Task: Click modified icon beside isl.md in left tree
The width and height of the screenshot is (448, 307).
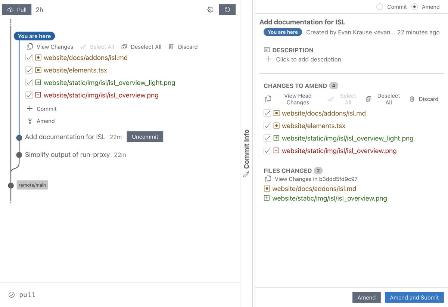Action: pos(38,58)
